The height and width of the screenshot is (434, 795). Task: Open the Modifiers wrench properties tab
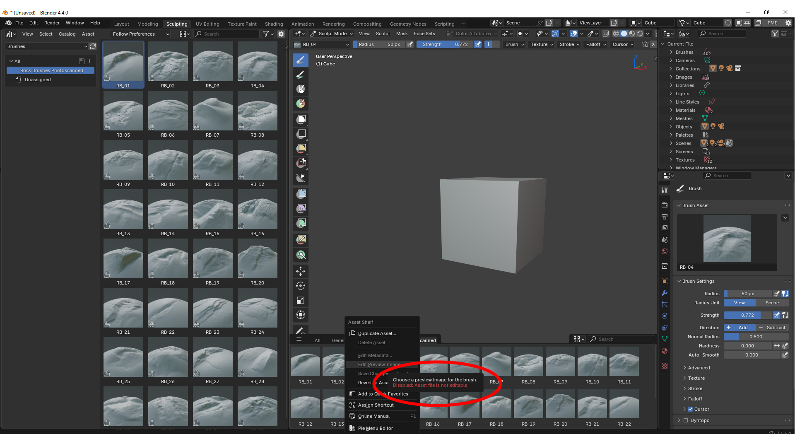coord(665,293)
